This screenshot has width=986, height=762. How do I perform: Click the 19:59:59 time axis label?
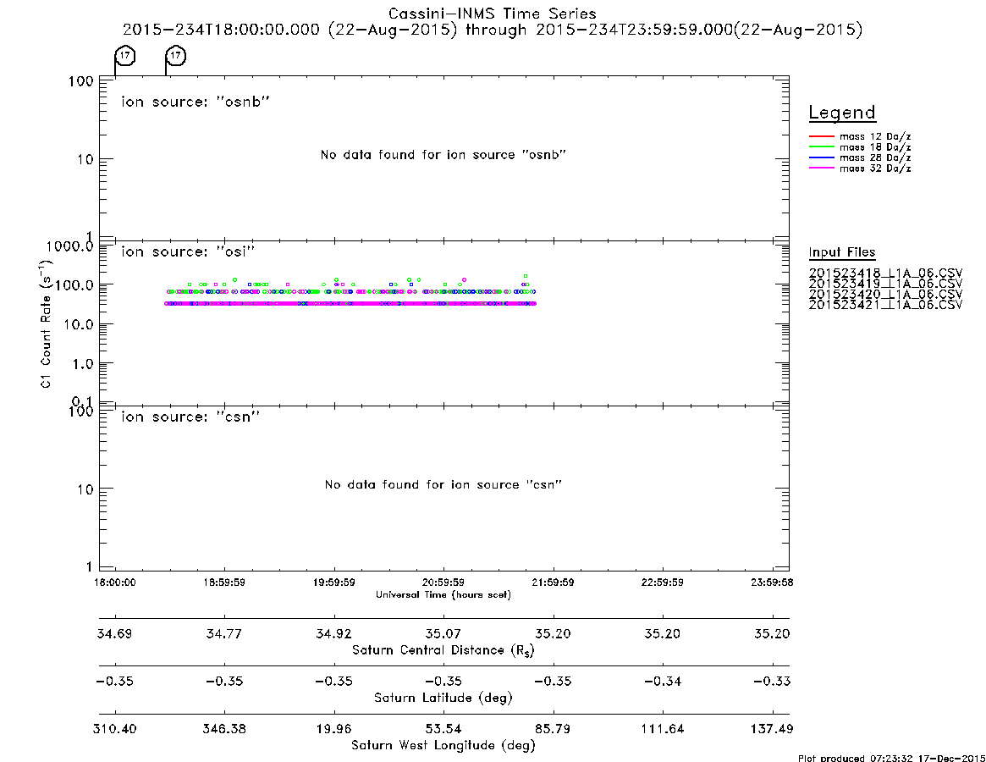[x=334, y=583]
